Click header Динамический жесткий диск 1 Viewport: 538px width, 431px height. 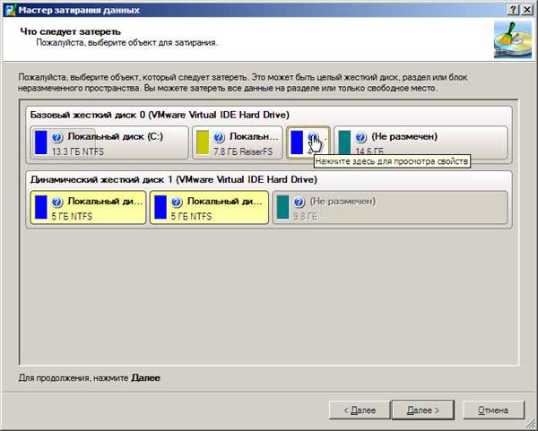tap(174, 180)
